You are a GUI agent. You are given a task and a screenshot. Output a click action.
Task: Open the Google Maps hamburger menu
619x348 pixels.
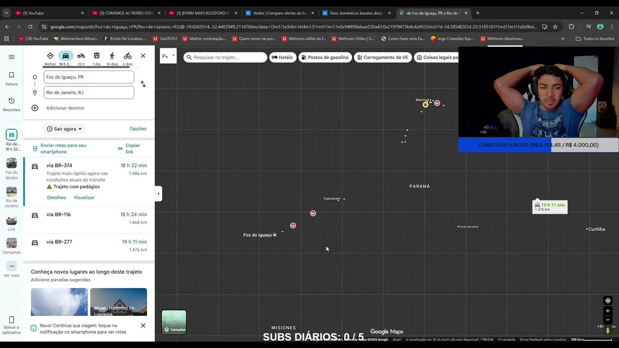coord(12,57)
